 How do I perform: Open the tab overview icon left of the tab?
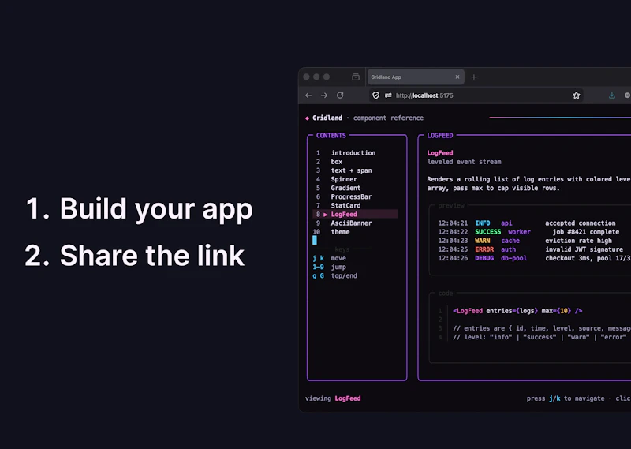click(356, 77)
